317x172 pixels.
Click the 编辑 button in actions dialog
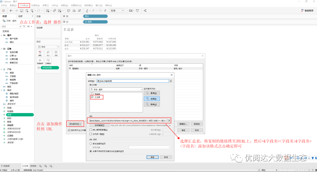pos(183,124)
